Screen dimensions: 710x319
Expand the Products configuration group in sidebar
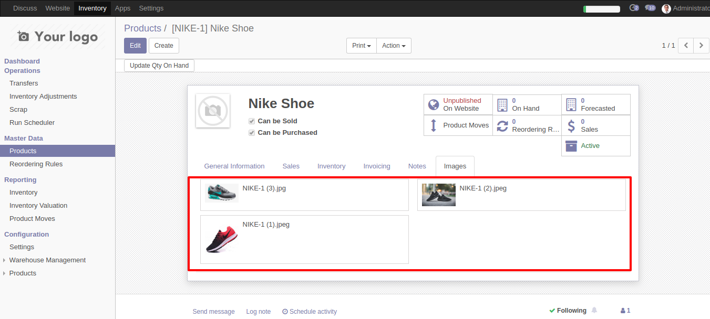23,273
